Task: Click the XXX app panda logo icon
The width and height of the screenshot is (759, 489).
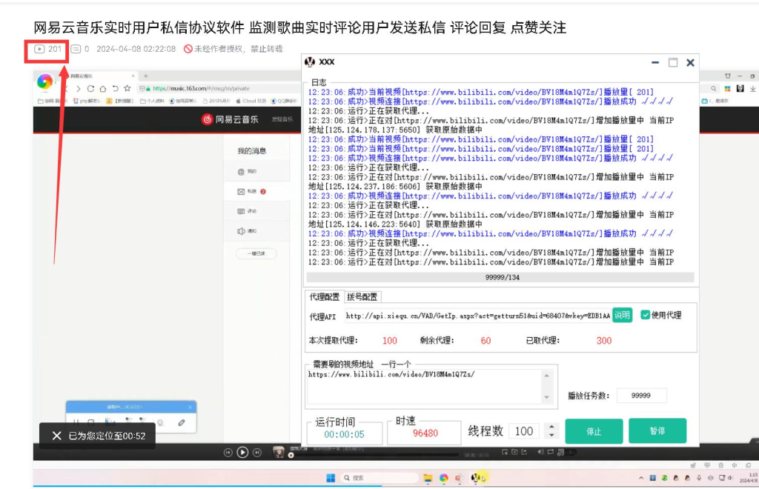Action: tap(310, 62)
